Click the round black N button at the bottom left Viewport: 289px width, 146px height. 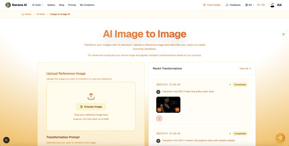coord(6,140)
